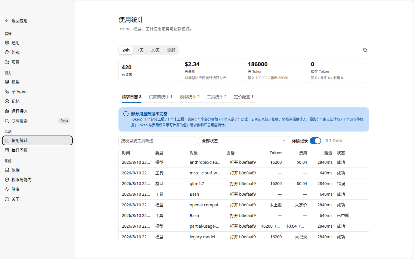Click the 延迟 column header
Screen dimensions: 414x259
(328, 153)
